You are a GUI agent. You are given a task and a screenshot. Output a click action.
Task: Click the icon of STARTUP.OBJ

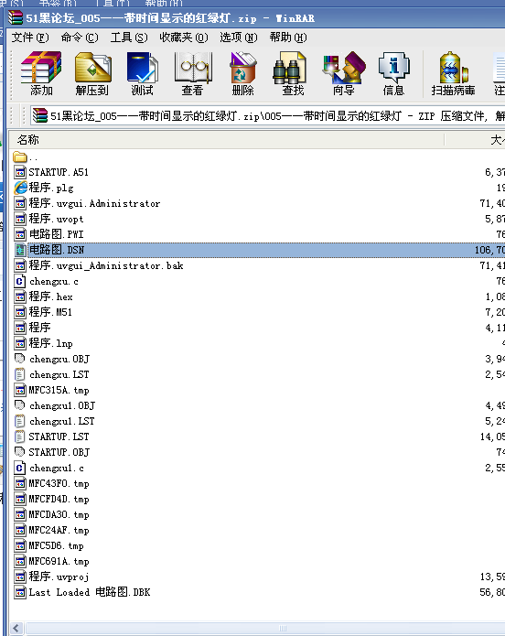coord(20,452)
